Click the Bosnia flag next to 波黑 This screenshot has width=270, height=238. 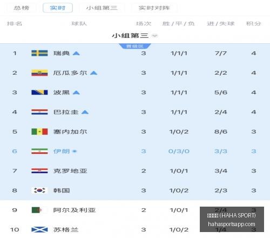[39, 92]
